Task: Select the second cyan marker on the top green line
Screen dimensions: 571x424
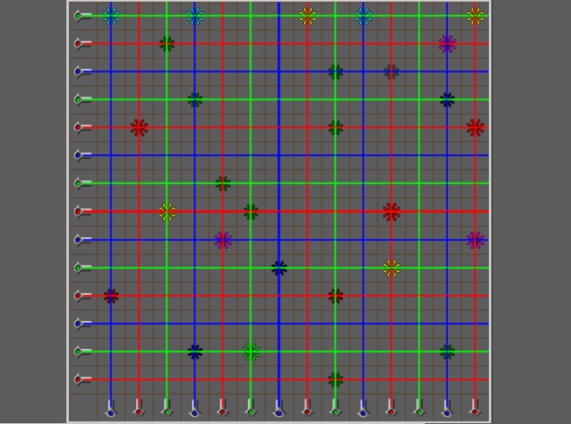Action: coord(195,16)
